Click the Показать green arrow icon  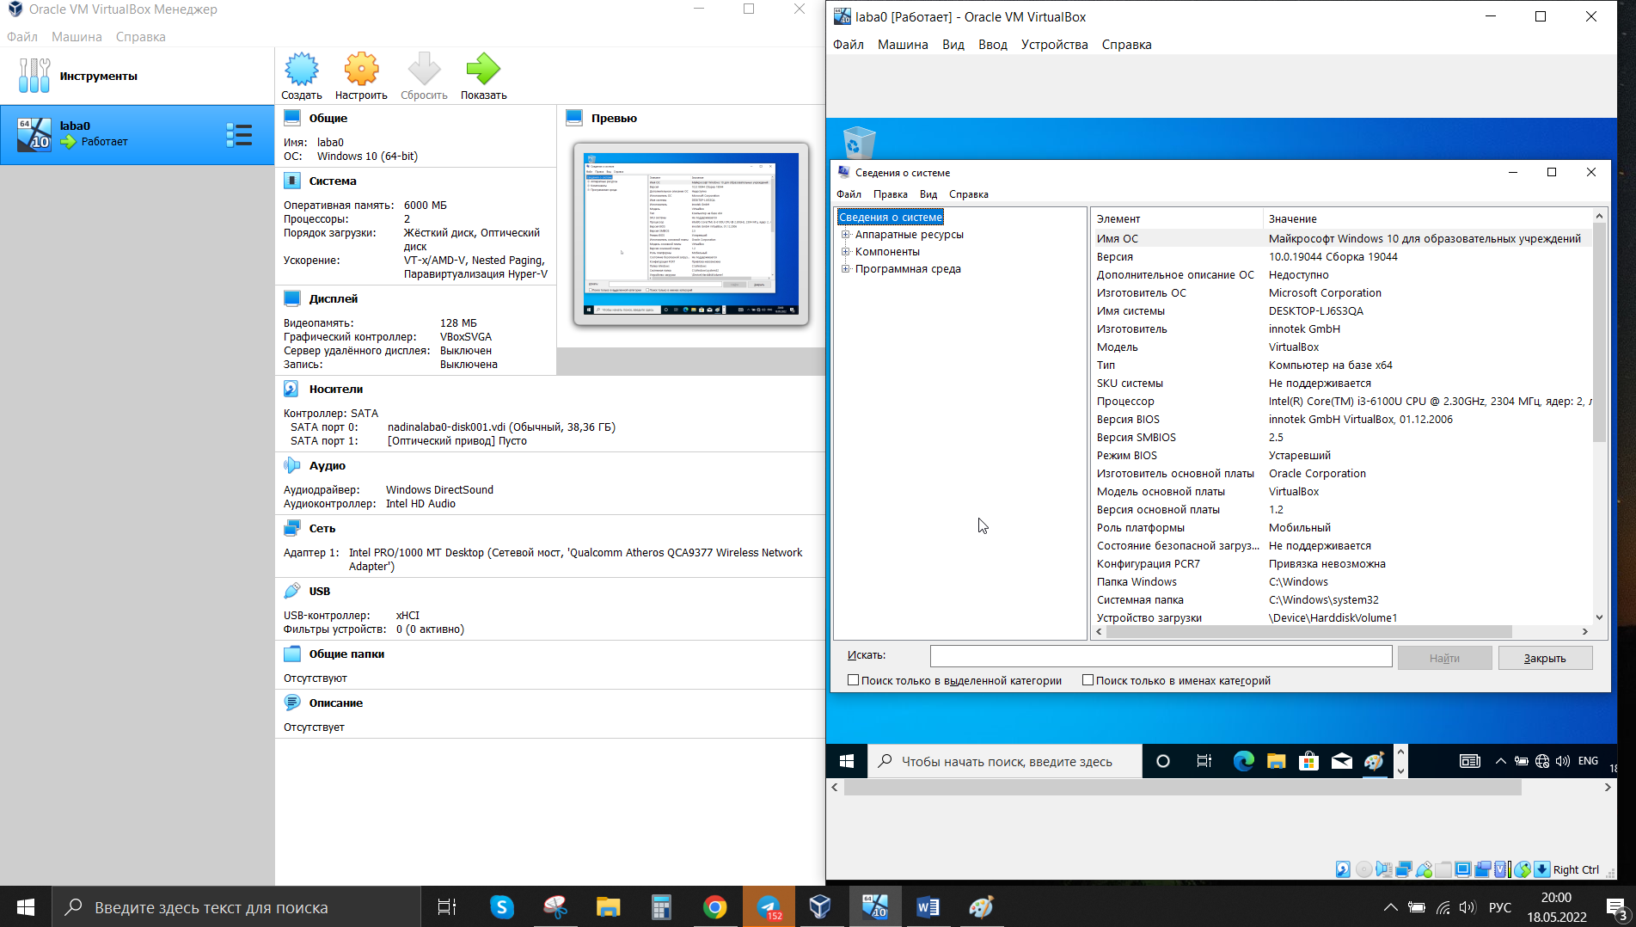coord(483,76)
